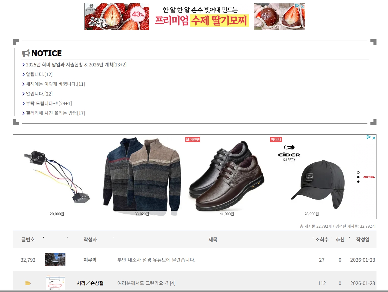Click the red 보이앤맨 brand tag
The height and width of the screenshot is (292, 388).
tap(193, 139)
